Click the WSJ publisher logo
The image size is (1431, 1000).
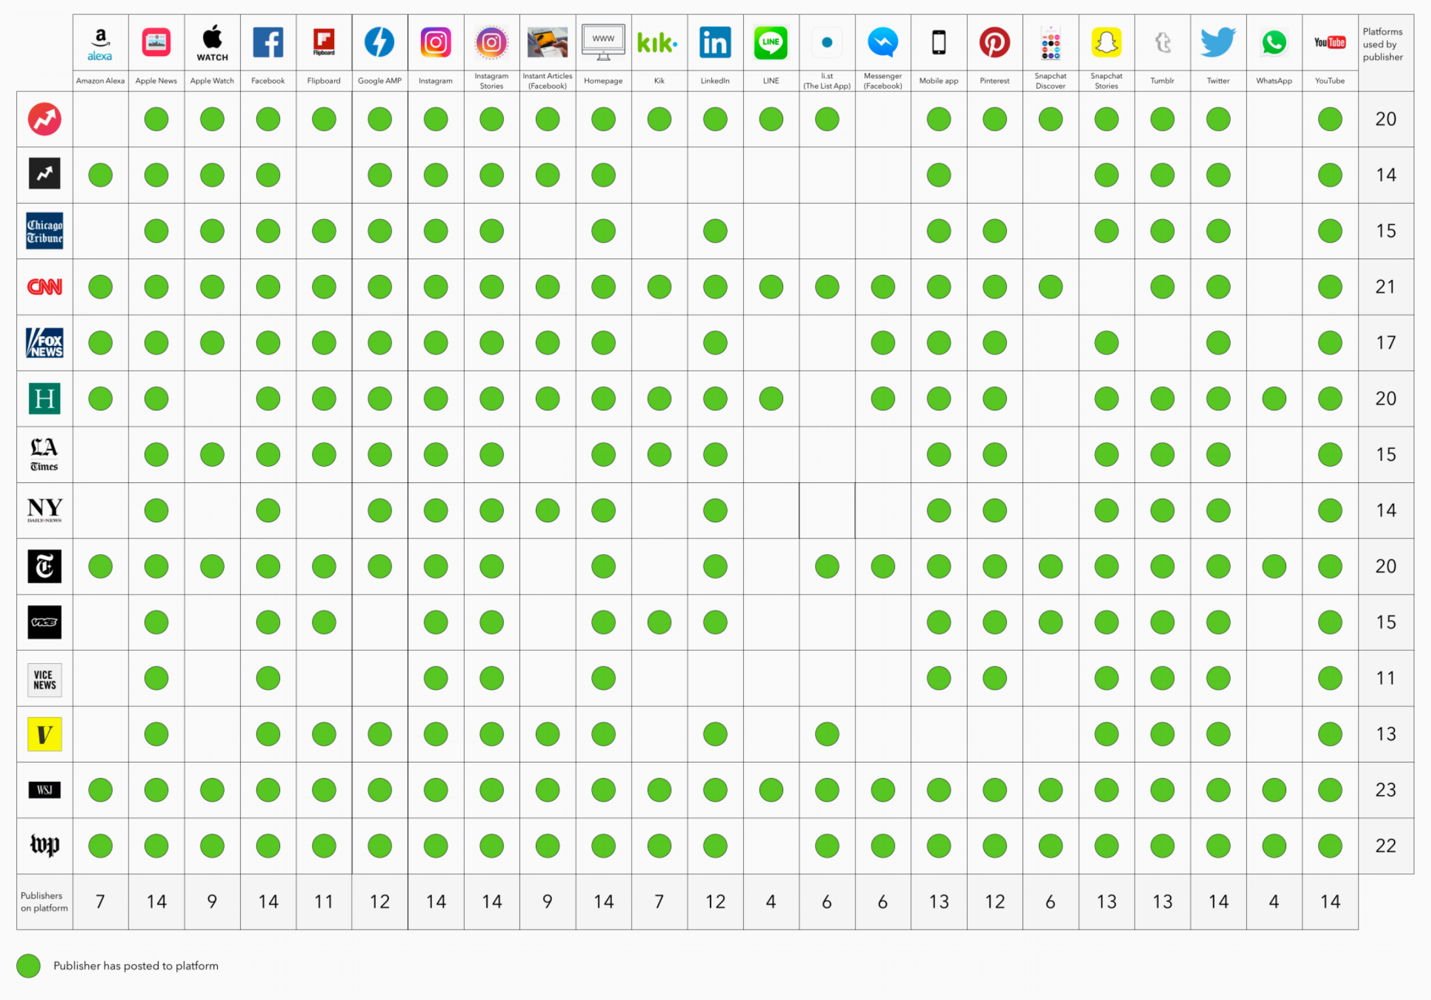pyautogui.click(x=44, y=790)
